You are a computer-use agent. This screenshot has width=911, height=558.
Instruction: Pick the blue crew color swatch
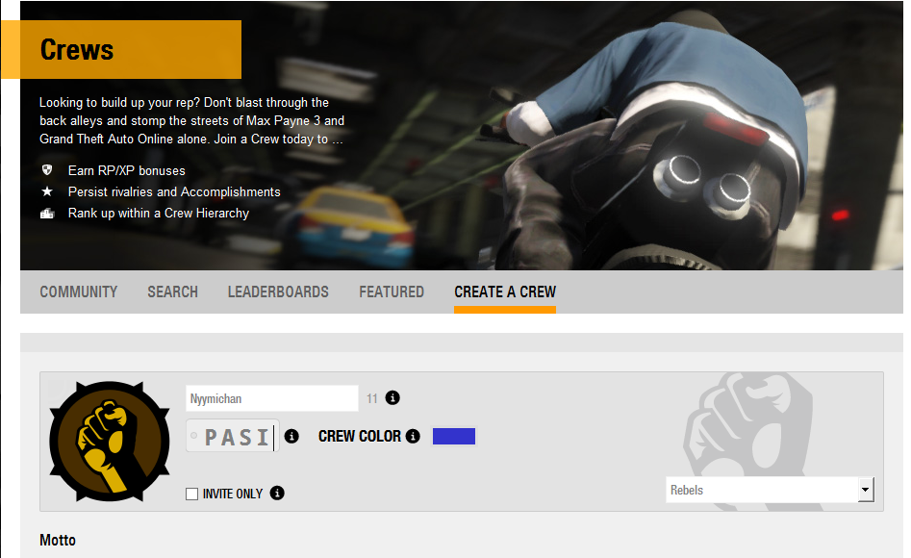pos(454,437)
